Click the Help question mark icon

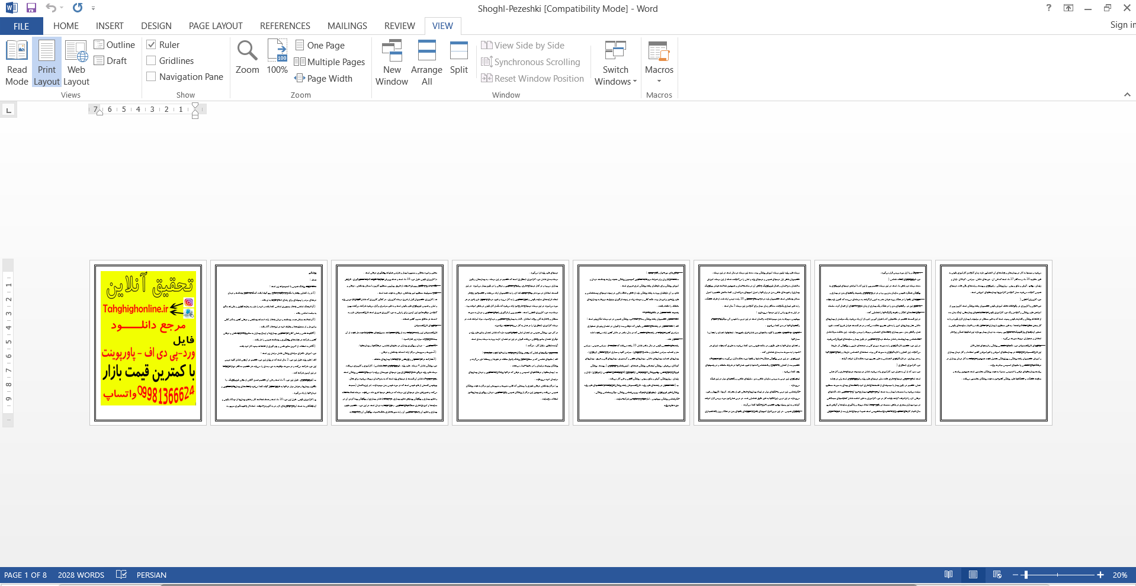[1049, 8]
